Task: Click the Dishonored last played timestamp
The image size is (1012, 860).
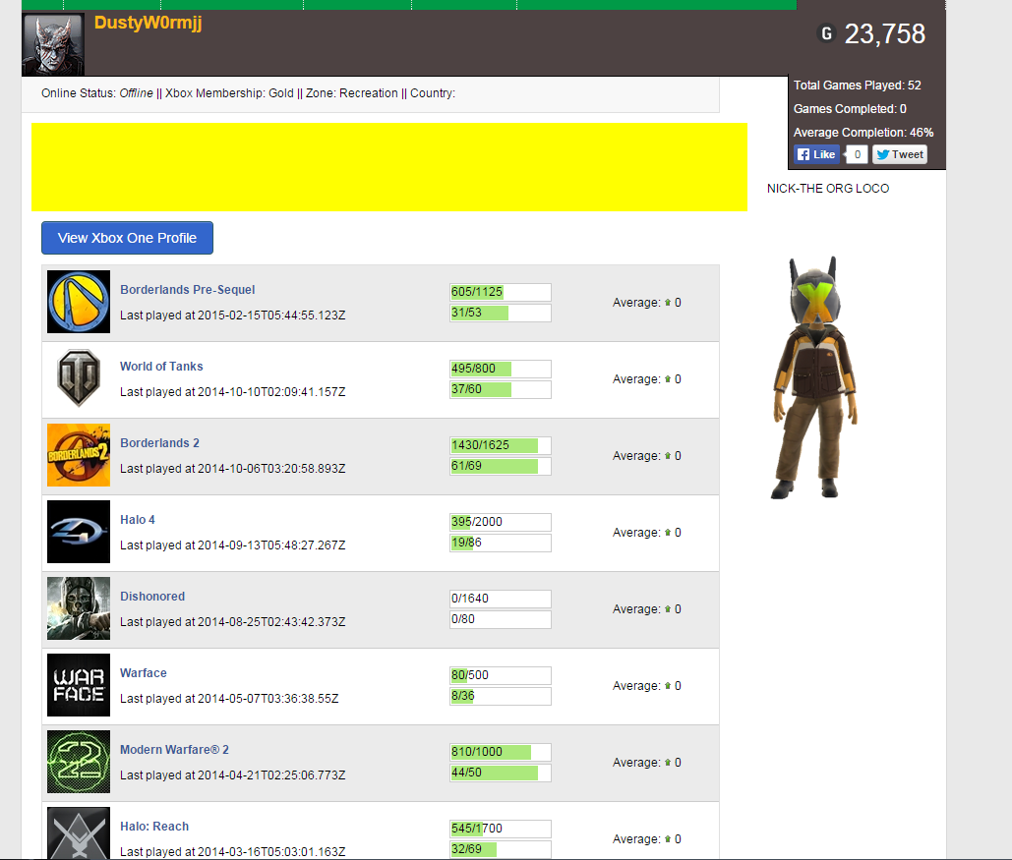Action: click(x=233, y=622)
